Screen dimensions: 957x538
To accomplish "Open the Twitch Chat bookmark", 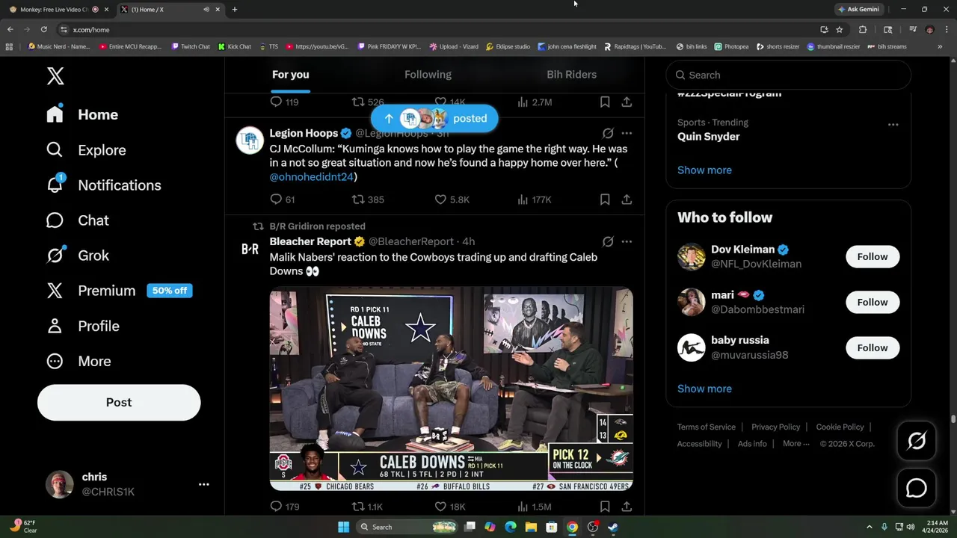I will pyautogui.click(x=191, y=46).
